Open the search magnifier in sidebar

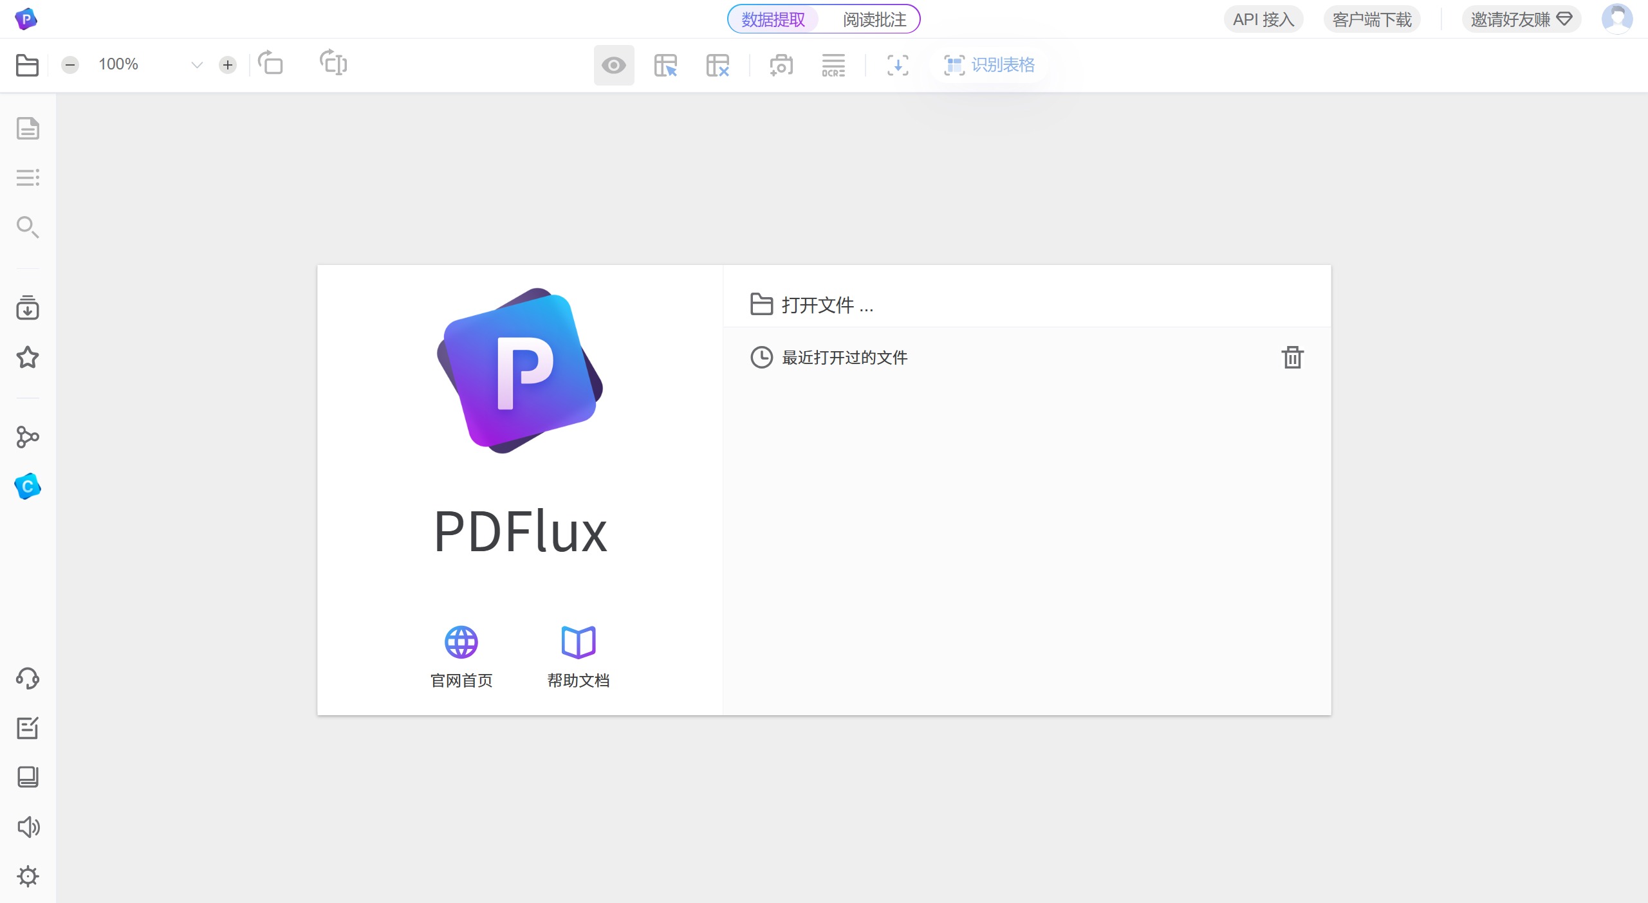tap(28, 227)
